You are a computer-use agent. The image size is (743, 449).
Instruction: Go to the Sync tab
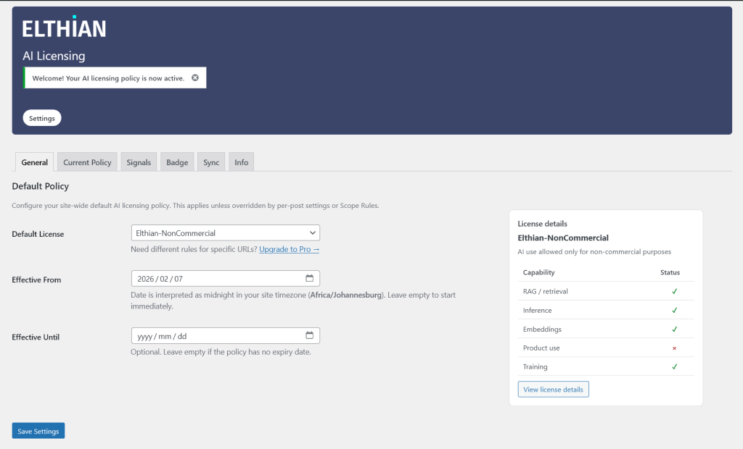[x=211, y=162]
